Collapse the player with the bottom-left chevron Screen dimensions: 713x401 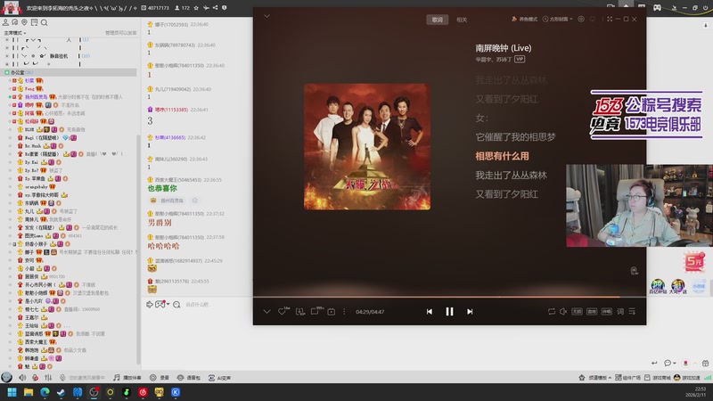tap(266, 311)
